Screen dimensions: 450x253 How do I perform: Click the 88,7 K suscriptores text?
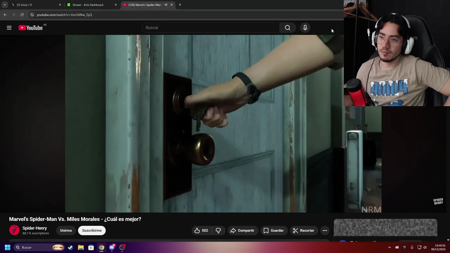[x=36, y=233]
